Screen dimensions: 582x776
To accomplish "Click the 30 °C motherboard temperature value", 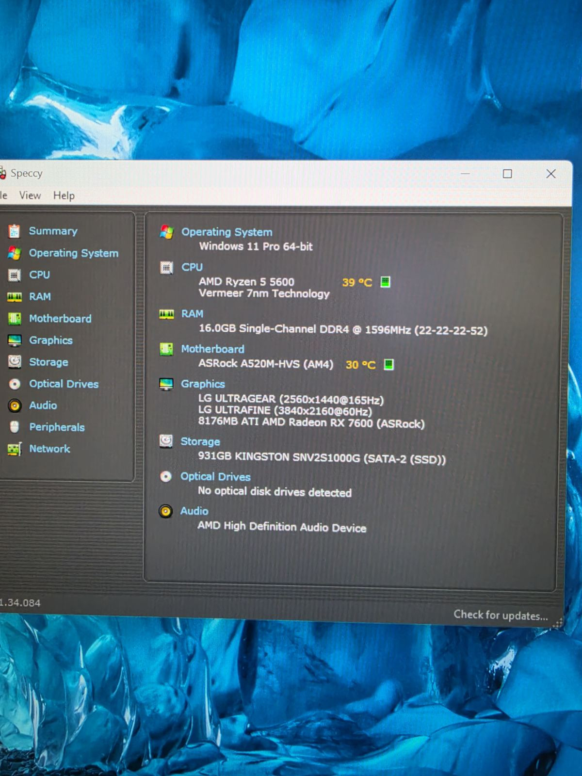I will pos(360,365).
